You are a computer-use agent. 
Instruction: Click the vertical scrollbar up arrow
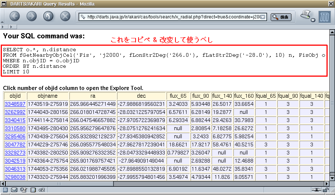click(x=332, y=32)
